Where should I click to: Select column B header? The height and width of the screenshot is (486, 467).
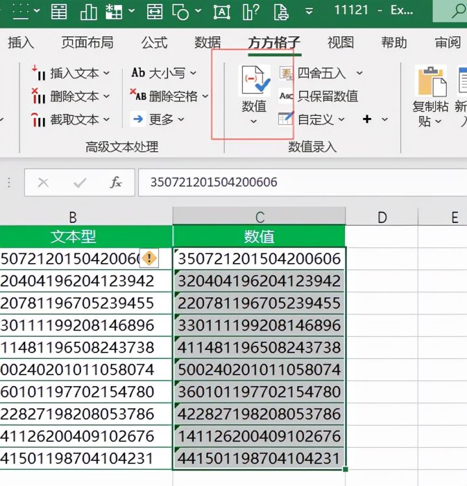click(x=73, y=216)
